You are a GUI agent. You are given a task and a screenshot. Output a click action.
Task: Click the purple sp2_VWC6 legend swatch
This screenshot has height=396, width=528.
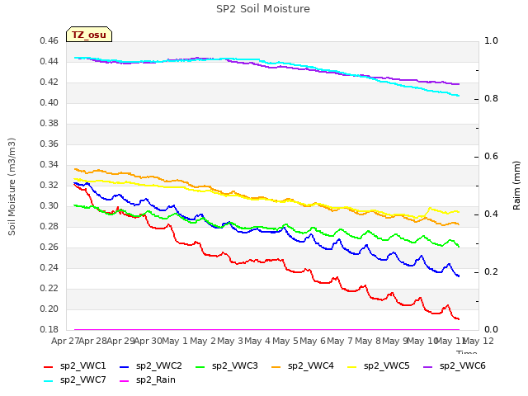428,367
